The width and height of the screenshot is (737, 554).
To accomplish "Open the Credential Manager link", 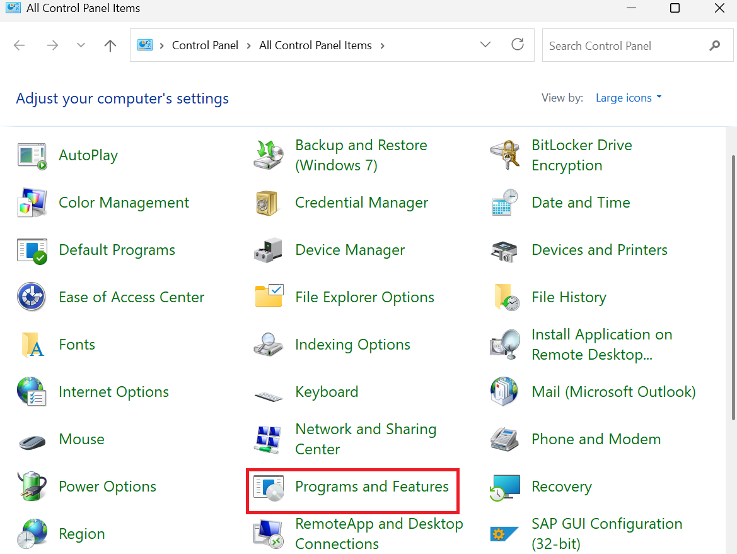I will point(361,203).
